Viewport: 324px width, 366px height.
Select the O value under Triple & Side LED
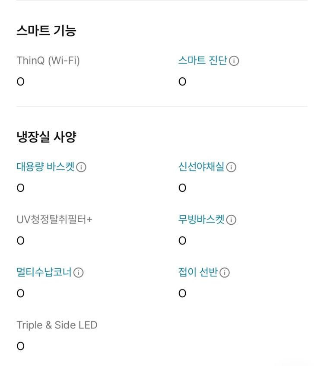click(x=21, y=346)
